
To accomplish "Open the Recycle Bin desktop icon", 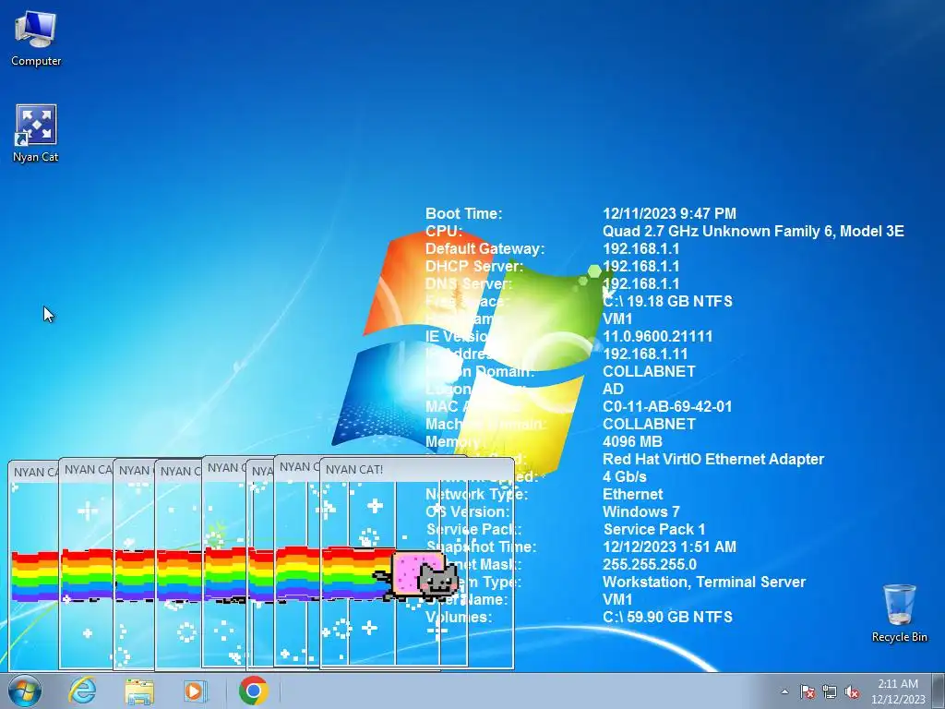I will pyautogui.click(x=899, y=613).
